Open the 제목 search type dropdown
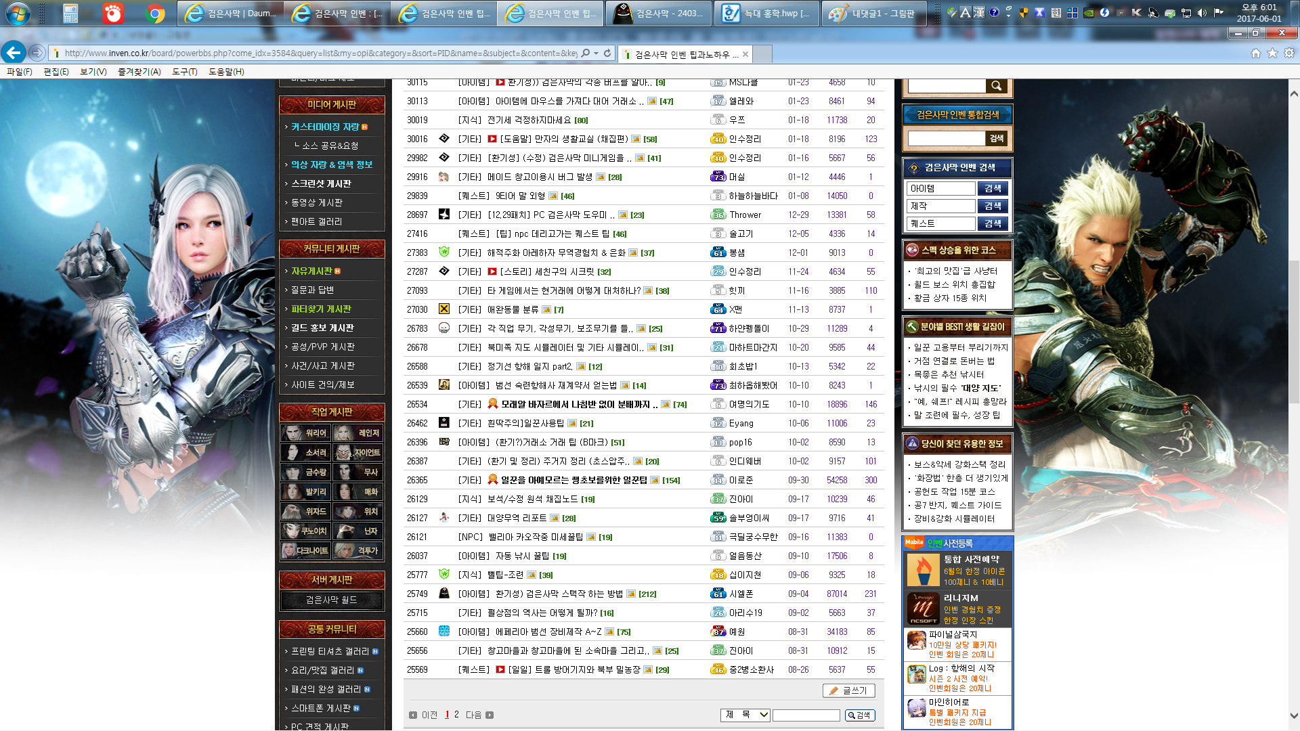The width and height of the screenshot is (1300, 731). click(745, 715)
